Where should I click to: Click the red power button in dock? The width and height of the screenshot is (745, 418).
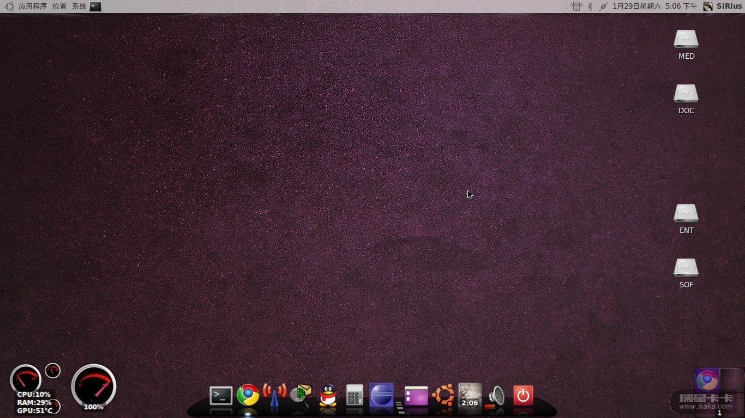coord(523,396)
